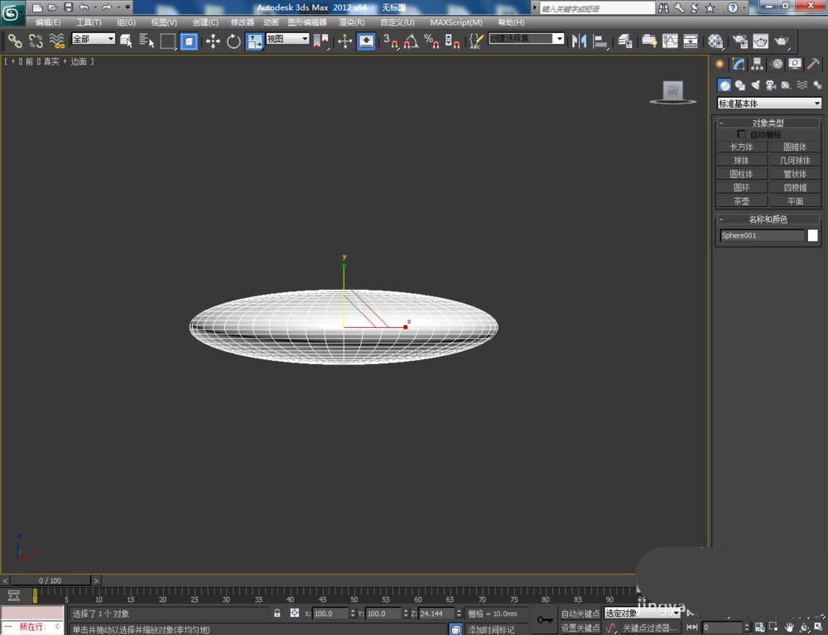Open the 创建(C) menu
Screen dimensions: 828x635
pos(205,22)
